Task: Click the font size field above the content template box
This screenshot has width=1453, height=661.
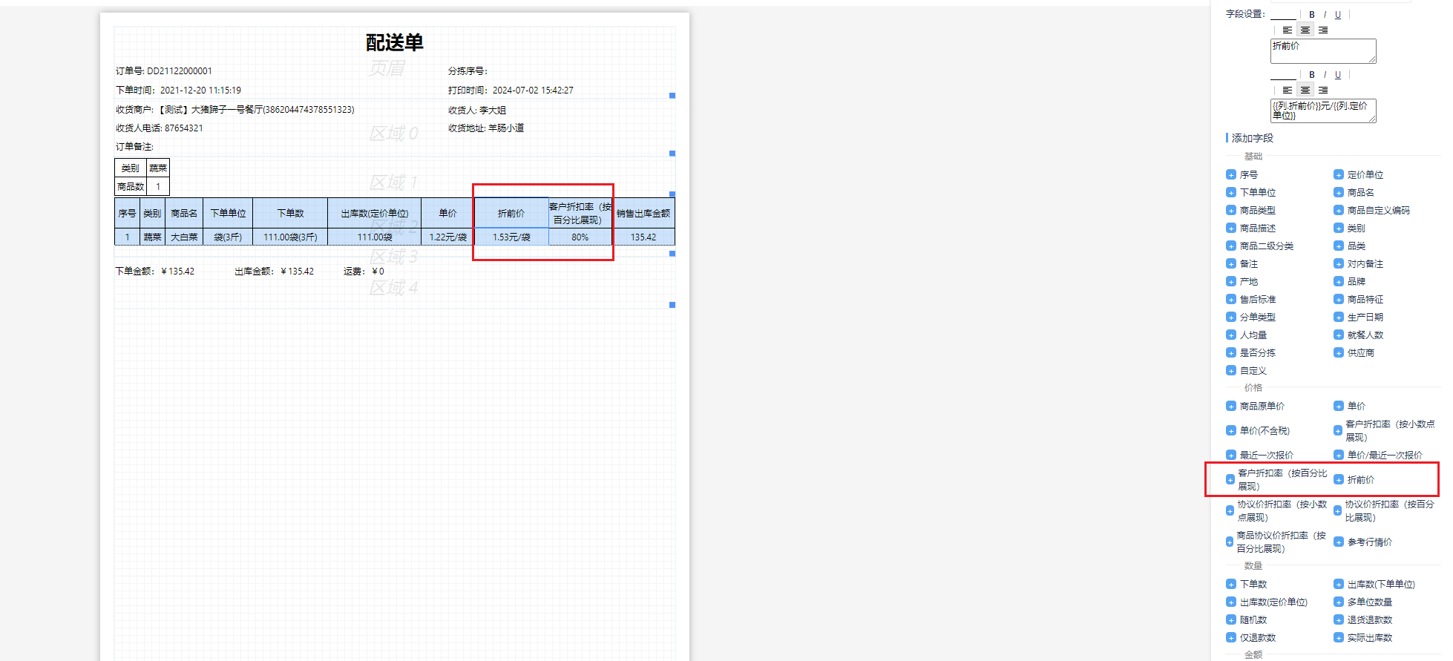Action: tap(1283, 74)
